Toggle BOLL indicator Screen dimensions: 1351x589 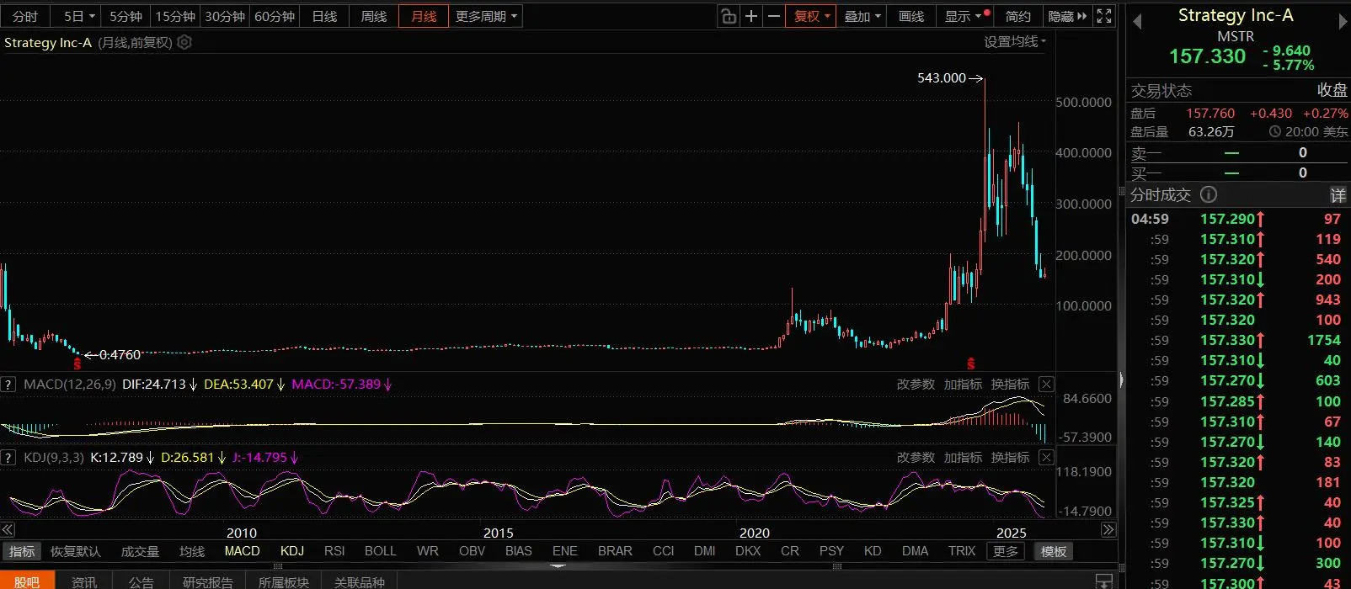380,551
